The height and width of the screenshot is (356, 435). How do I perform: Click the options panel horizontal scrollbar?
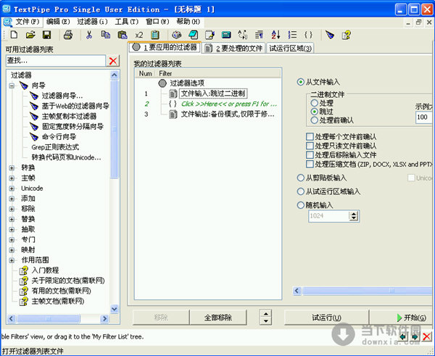coord(363,291)
